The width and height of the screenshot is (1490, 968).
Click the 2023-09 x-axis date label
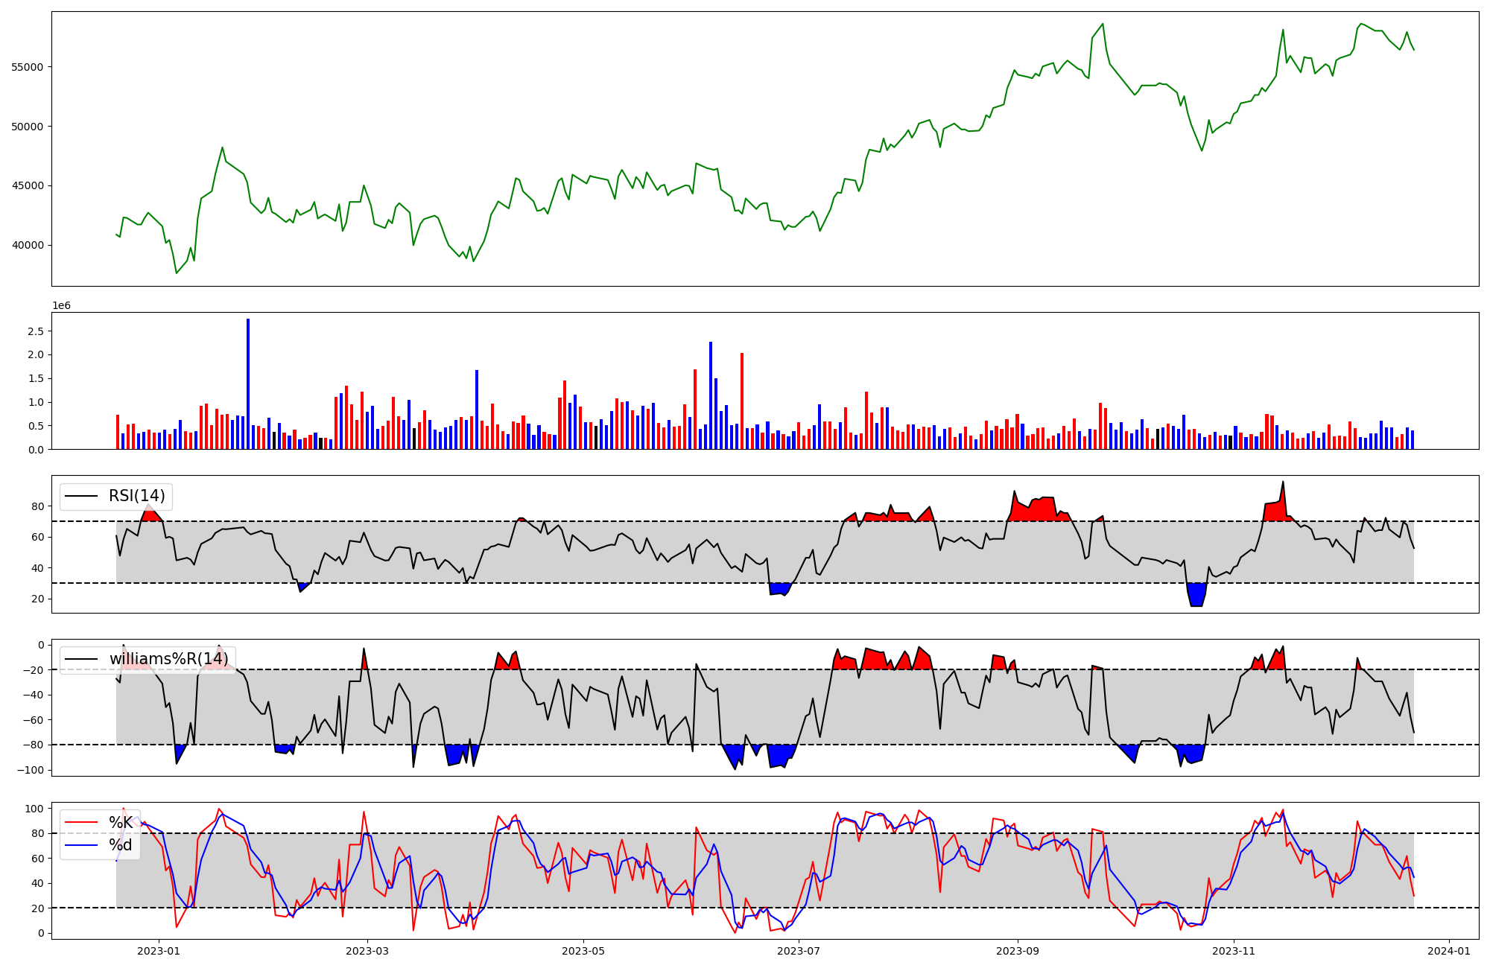tap(1017, 950)
